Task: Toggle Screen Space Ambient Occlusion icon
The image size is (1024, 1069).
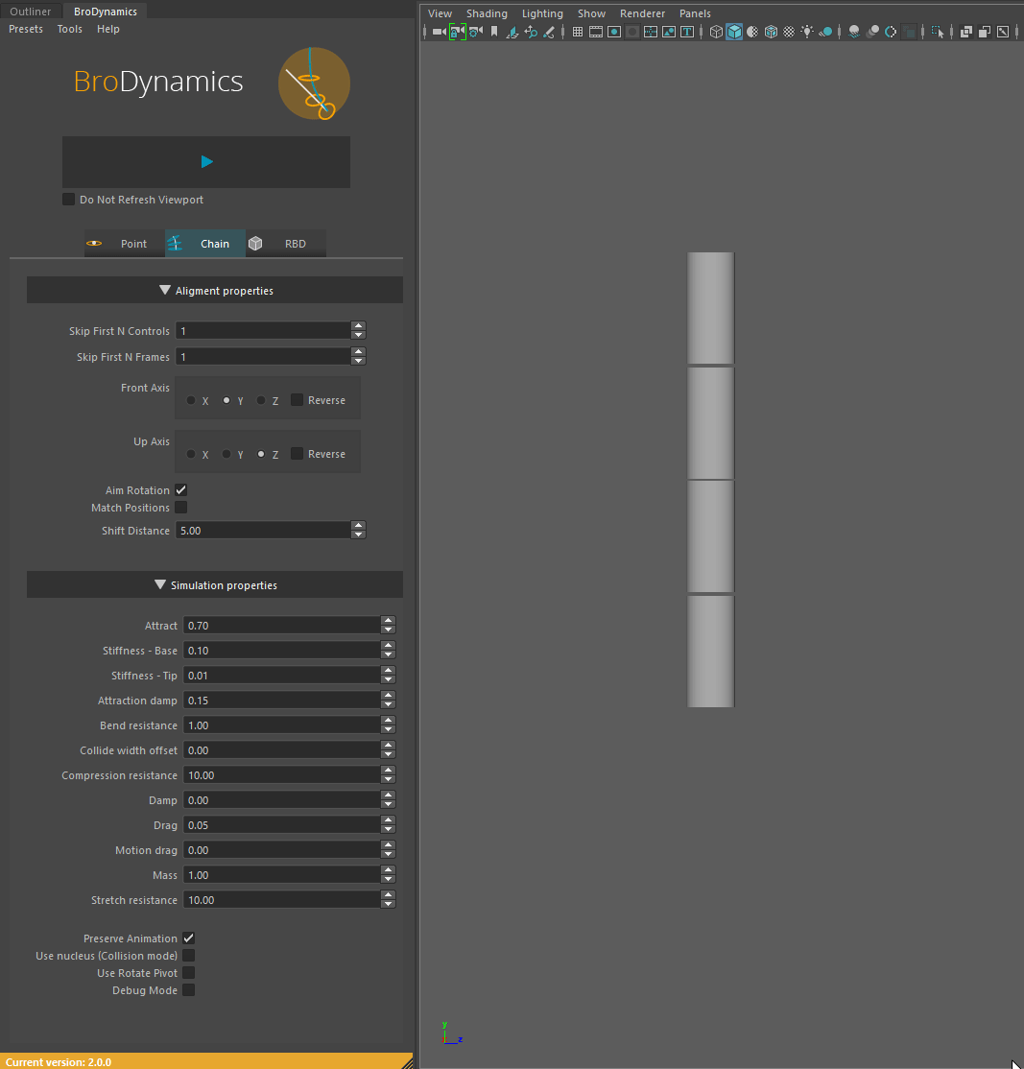Action: [x=853, y=32]
